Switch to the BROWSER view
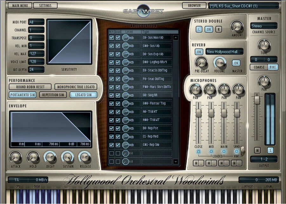This screenshot has height=204, width=286. tap(195, 5)
